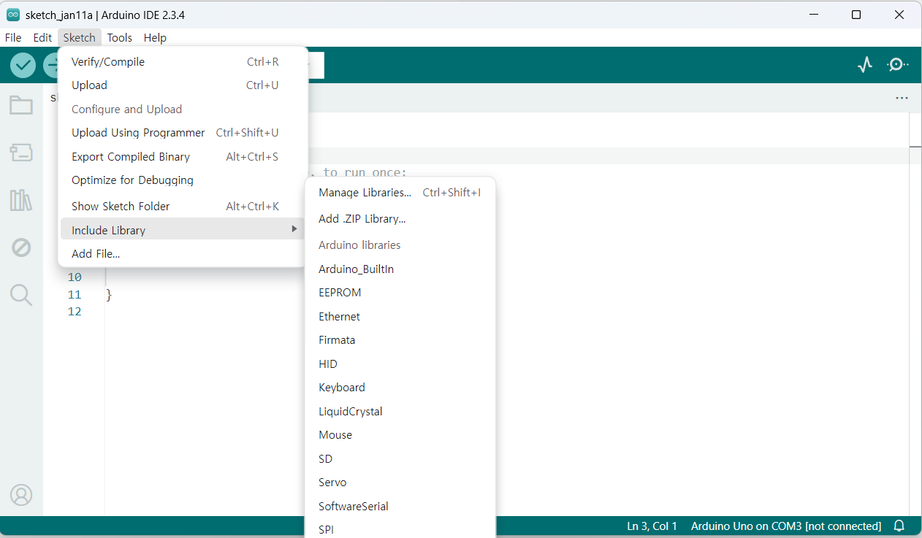Toggle Optimize for Debugging
This screenshot has width=922, height=538.
(x=182, y=180)
